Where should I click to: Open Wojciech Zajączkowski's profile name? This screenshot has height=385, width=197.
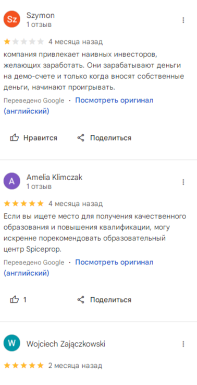[x=66, y=344]
